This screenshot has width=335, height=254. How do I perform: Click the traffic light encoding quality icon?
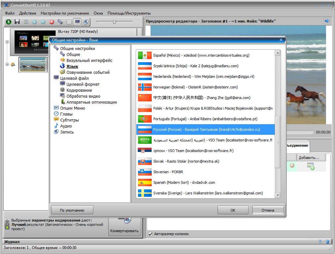[x=7, y=224]
